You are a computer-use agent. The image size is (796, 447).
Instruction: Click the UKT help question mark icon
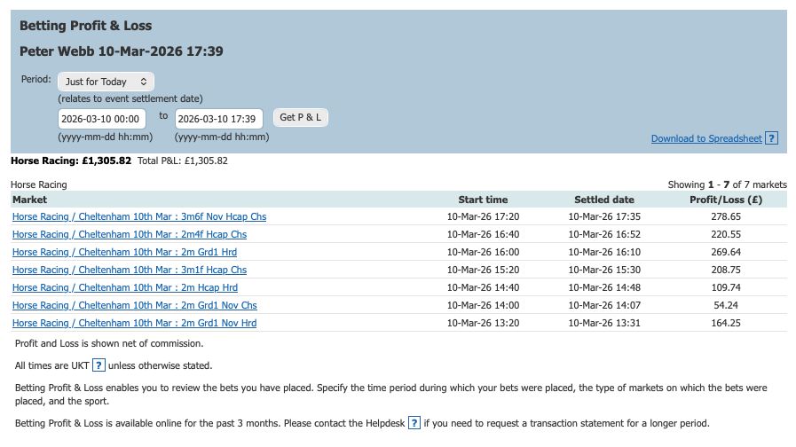[x=99, y=365]
